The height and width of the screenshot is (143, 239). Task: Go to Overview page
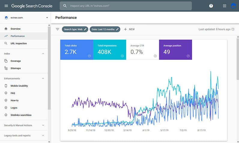pyautogui.click(x=24, y=29)
